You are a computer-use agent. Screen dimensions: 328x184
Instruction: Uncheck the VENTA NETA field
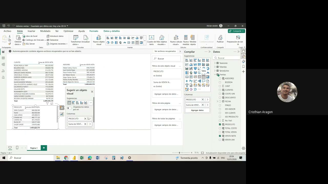pyautogui.click(x=220, y=136)
